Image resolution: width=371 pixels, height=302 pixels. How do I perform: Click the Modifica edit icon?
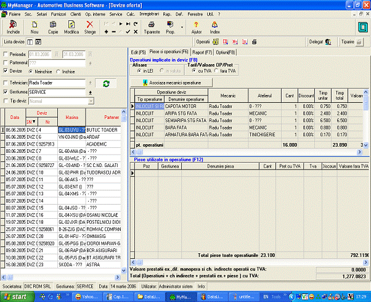point(71,26)
